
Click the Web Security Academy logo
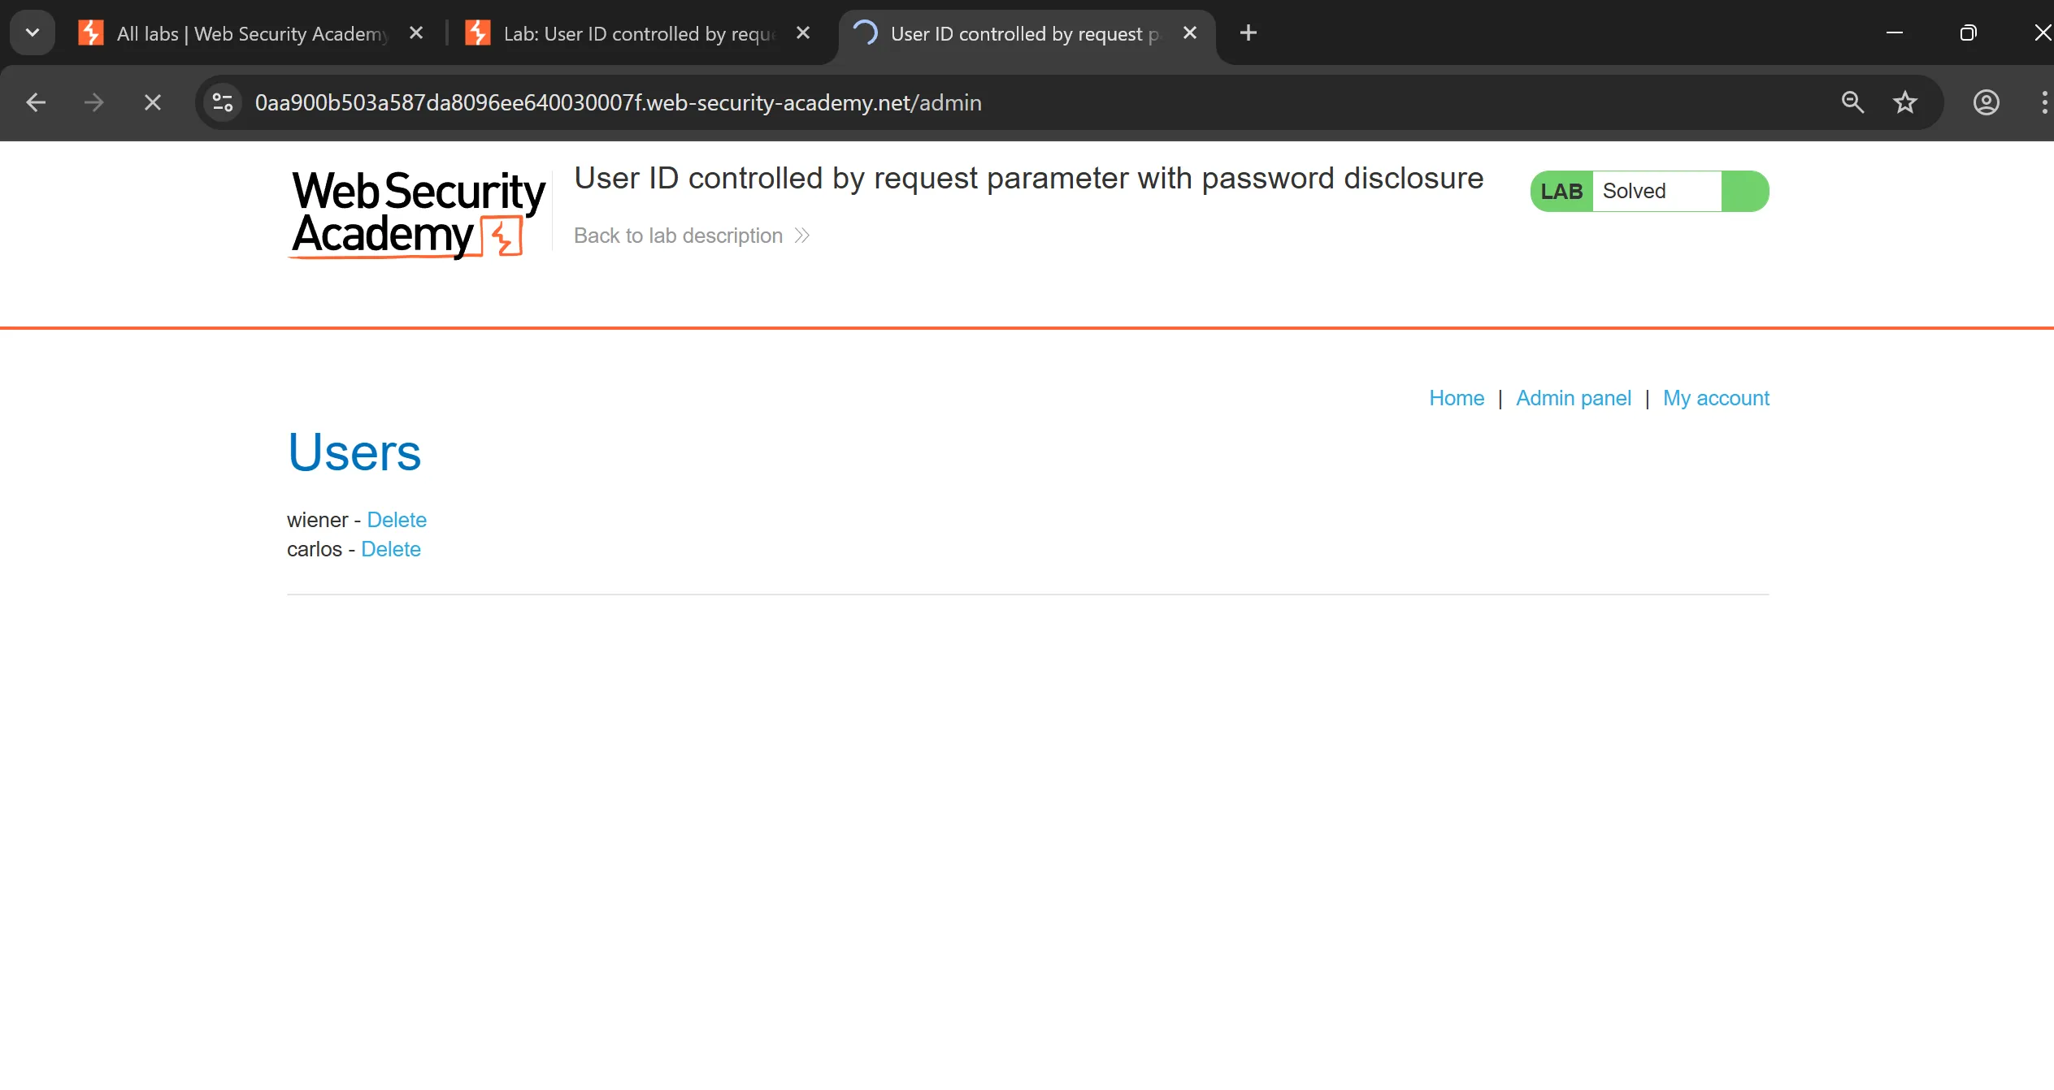(x=418, y=214)
